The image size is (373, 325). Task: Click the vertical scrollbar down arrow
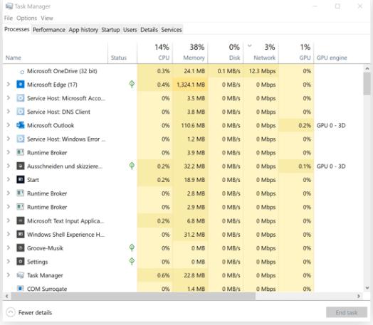[367, 288]
